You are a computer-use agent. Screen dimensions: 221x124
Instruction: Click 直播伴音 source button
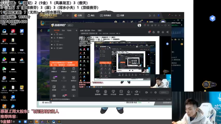click(x=98, y=93)
